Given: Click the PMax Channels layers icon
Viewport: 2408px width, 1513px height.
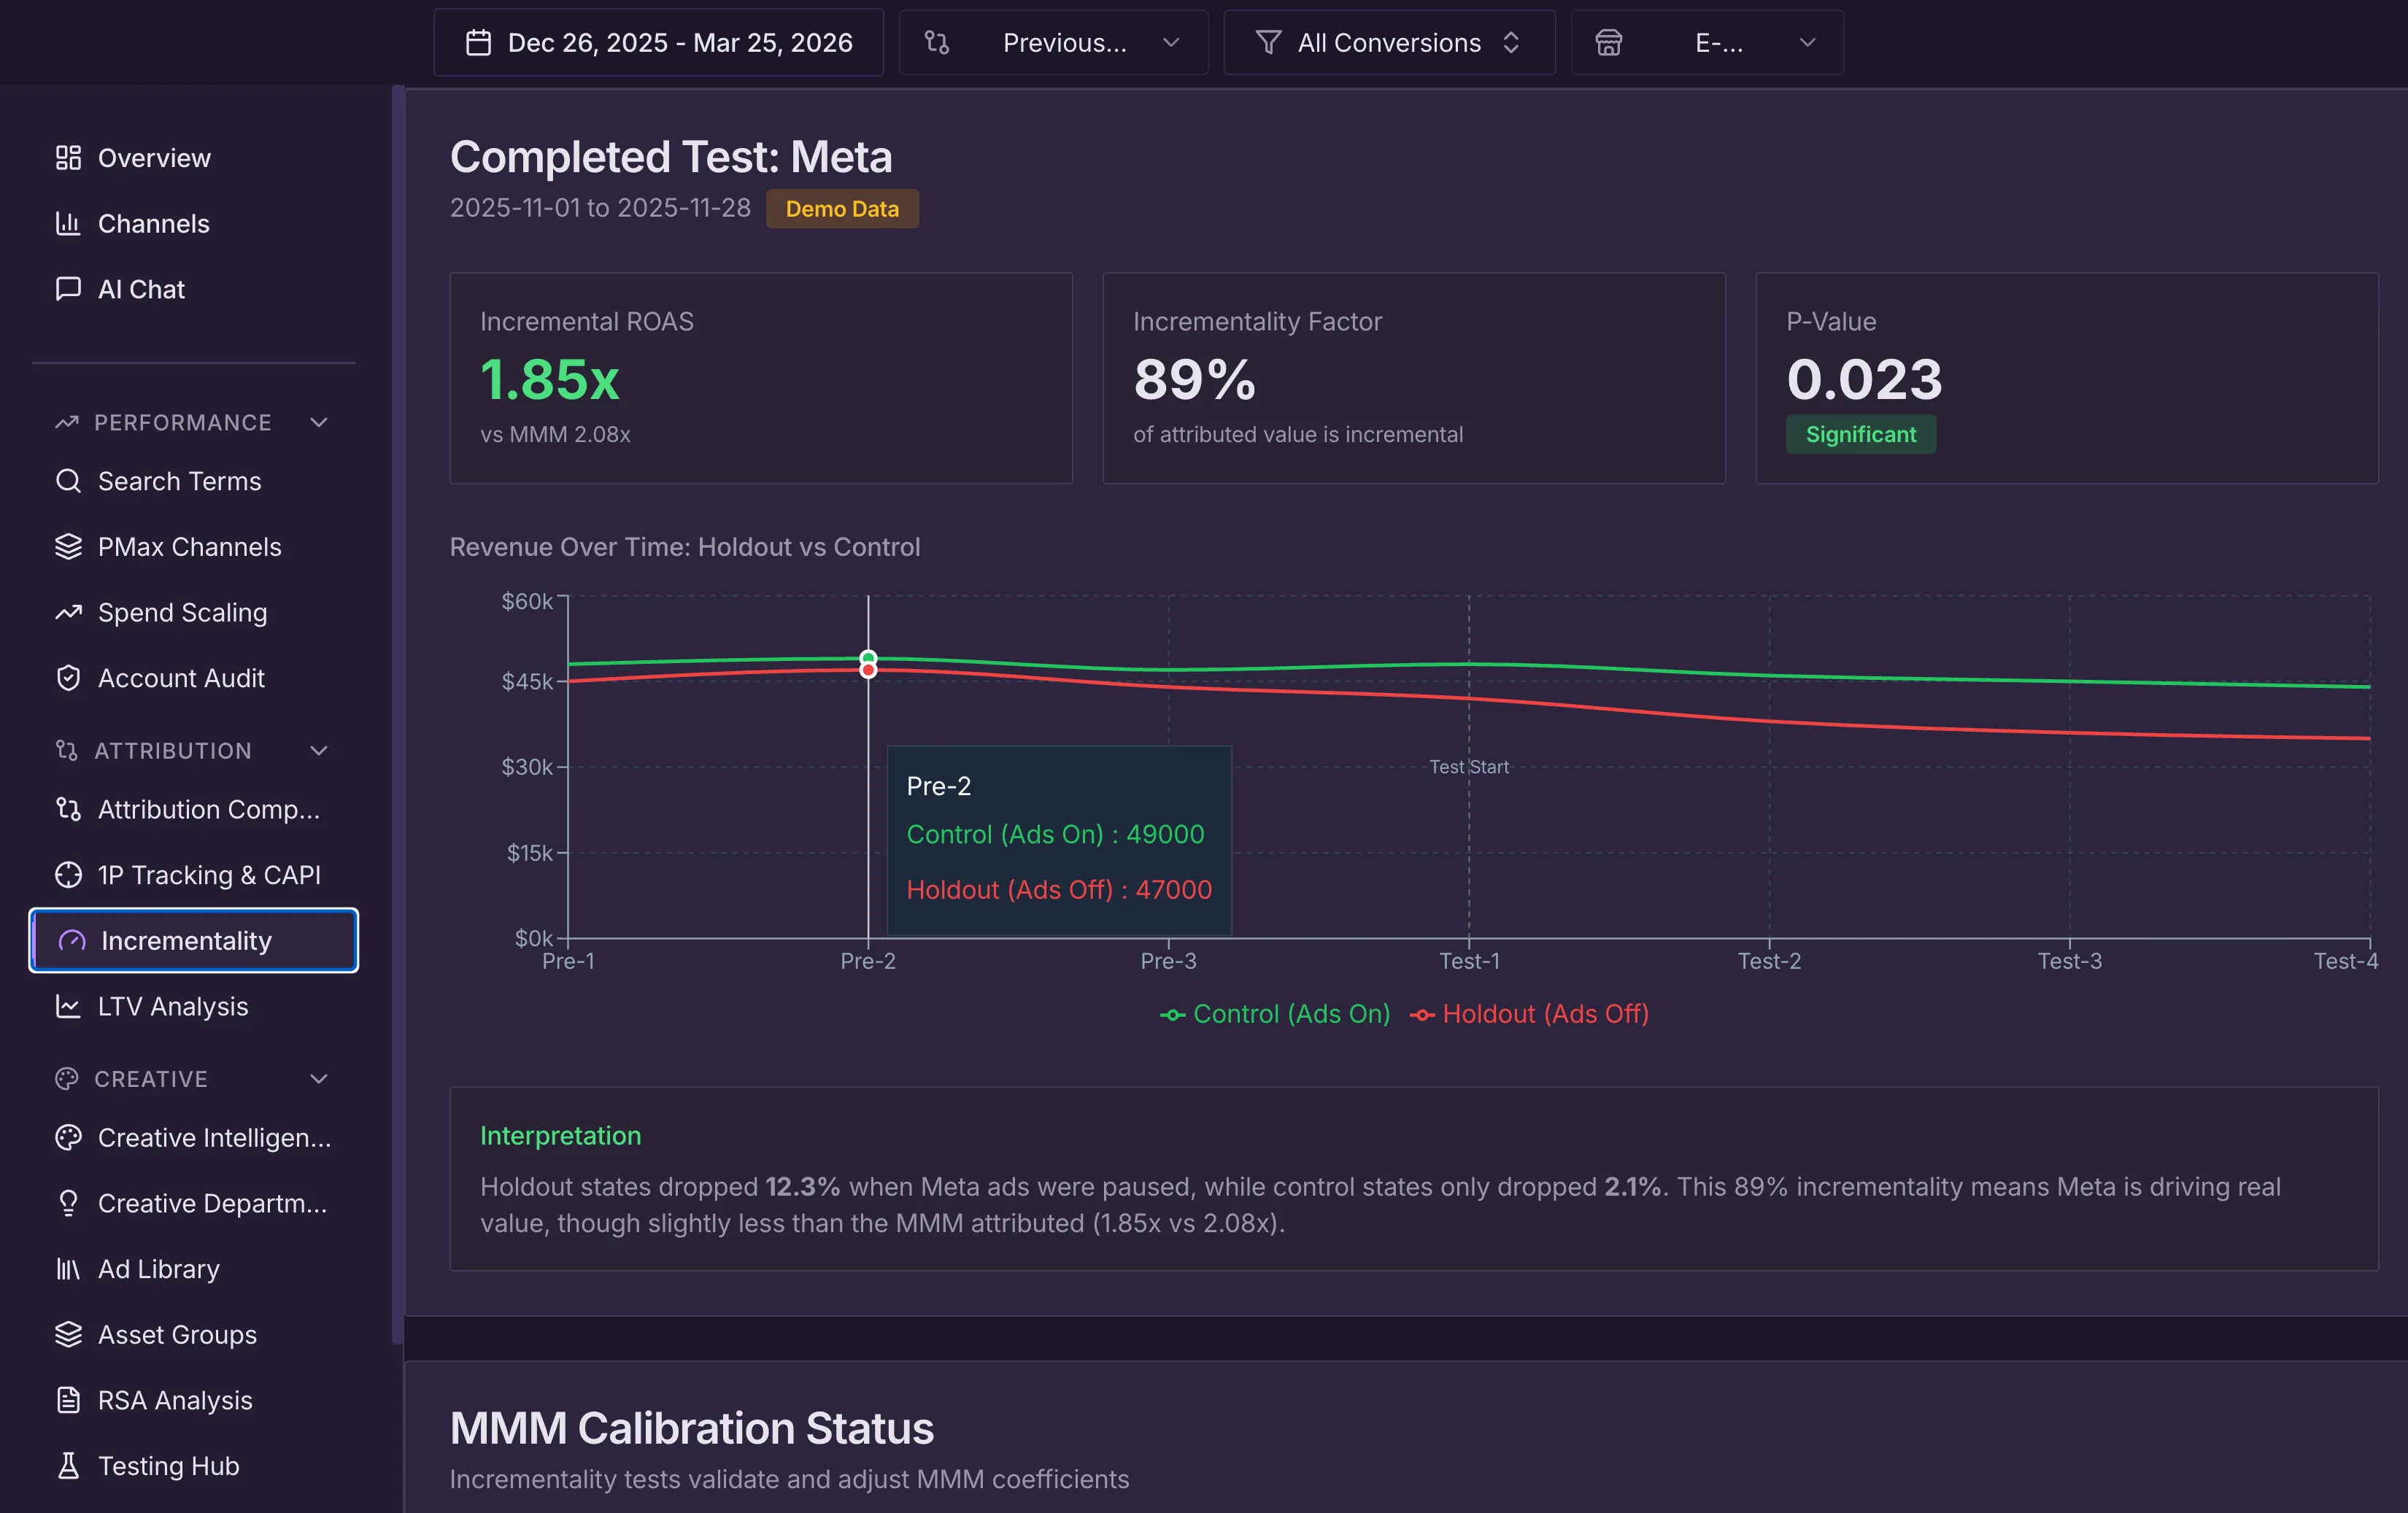Looking at the screenshot, I should coord(68,547).
